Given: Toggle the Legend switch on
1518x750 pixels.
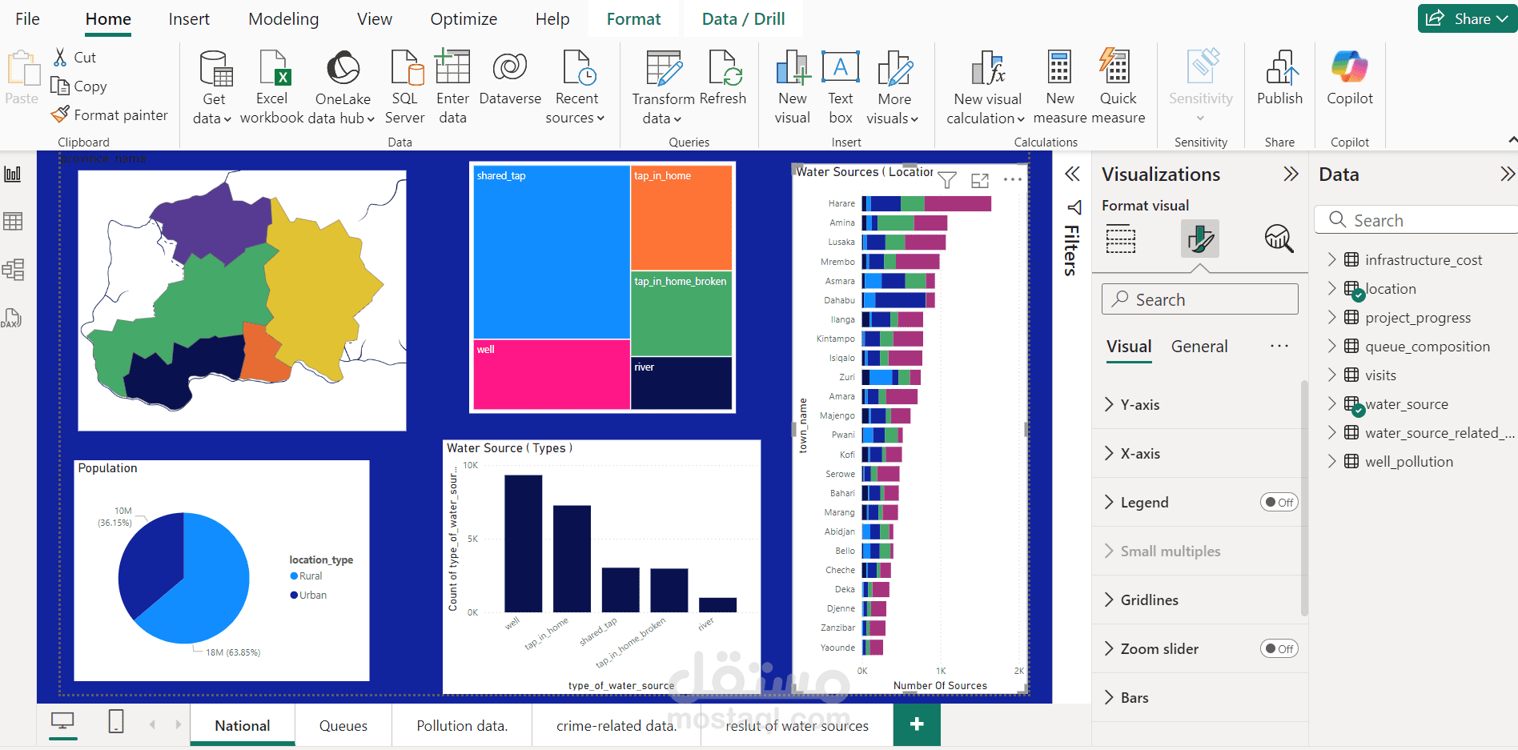Looking at the screenshot, I should coord(1279,502).
